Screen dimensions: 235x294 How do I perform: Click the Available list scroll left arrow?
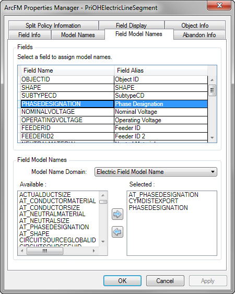[x=22, y=251]
